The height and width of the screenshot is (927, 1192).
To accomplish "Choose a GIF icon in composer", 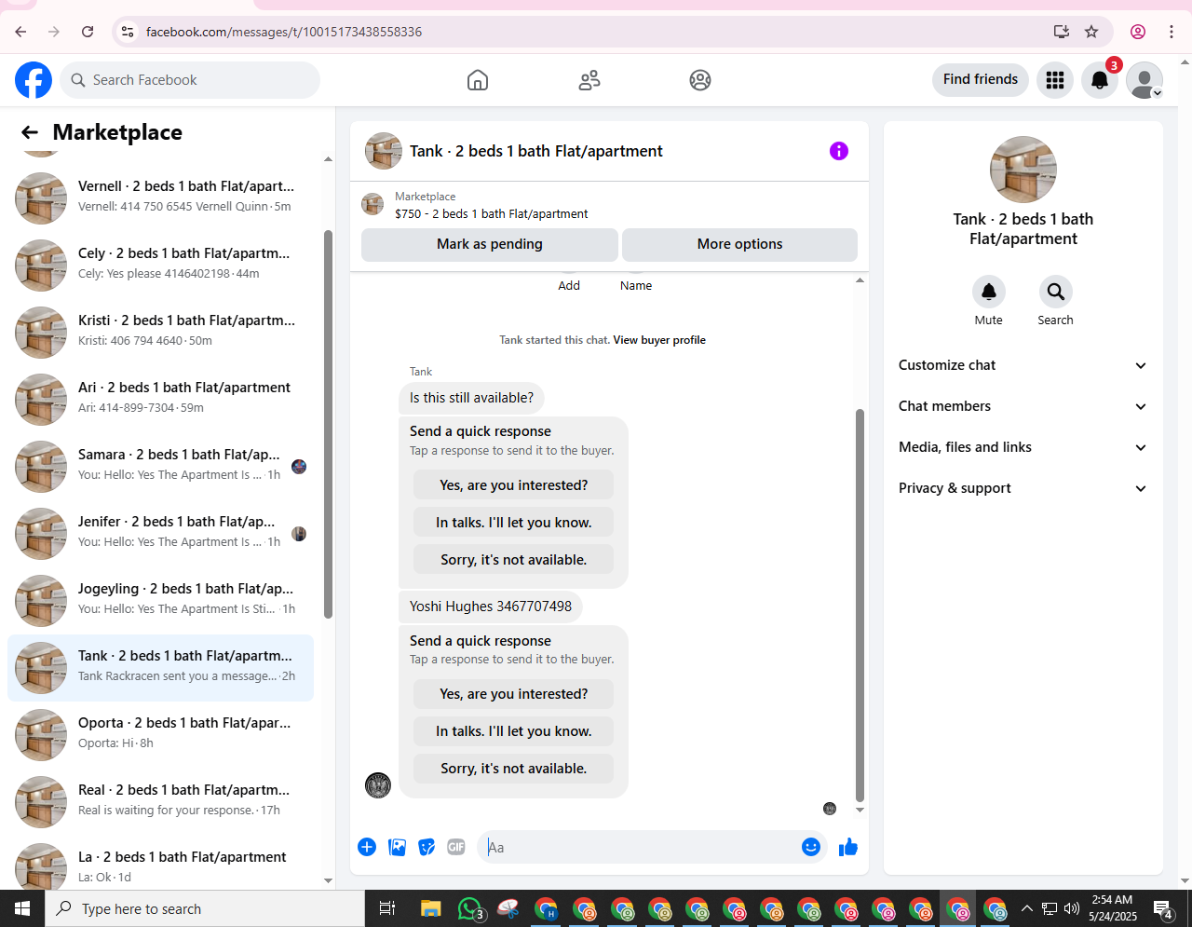I will [456, 847].
